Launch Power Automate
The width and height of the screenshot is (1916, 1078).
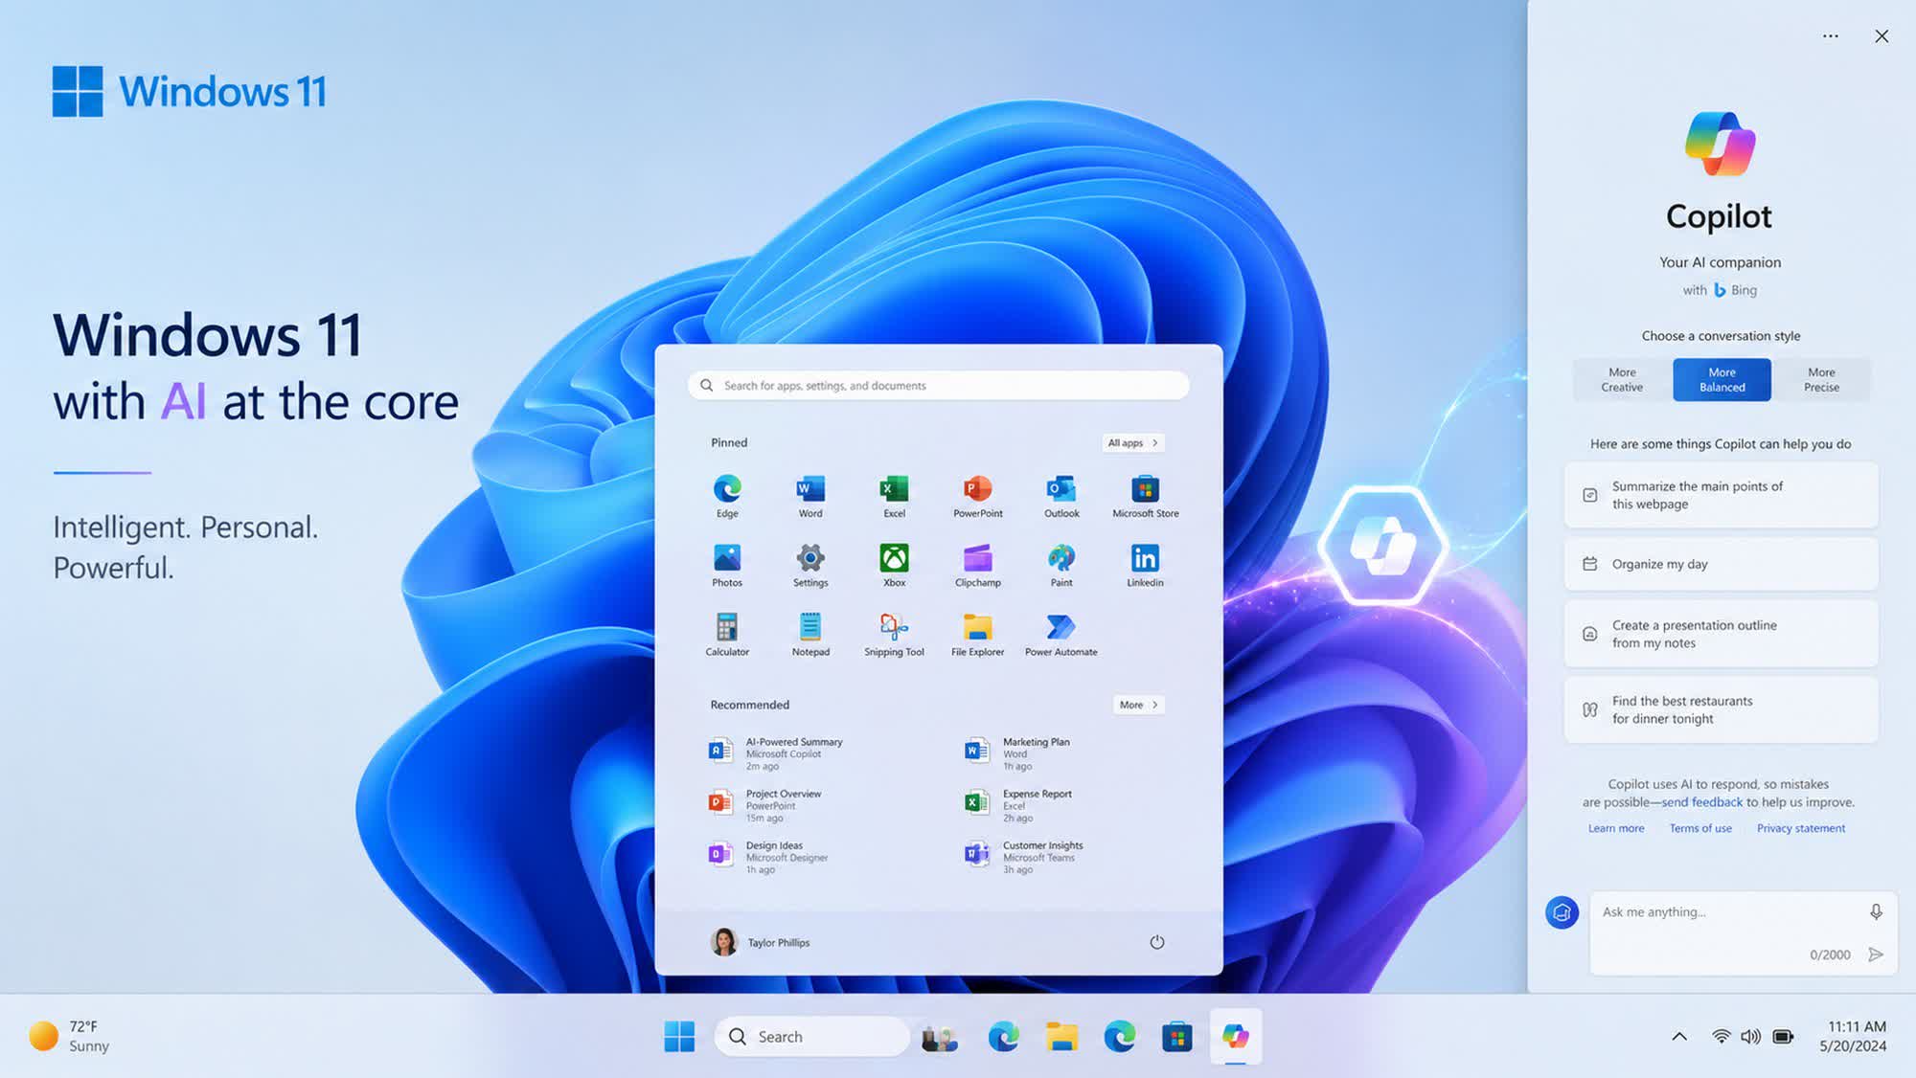point(1061,634)
